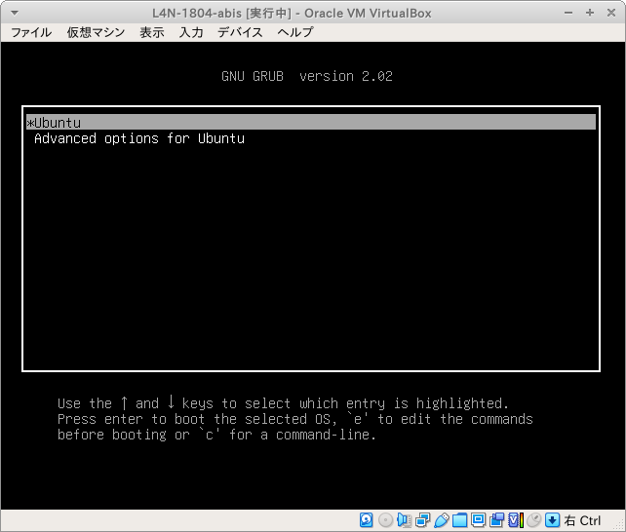Click the audio speaker status icon
This screenshot has width=626, height=532.
tap(404, 520)
